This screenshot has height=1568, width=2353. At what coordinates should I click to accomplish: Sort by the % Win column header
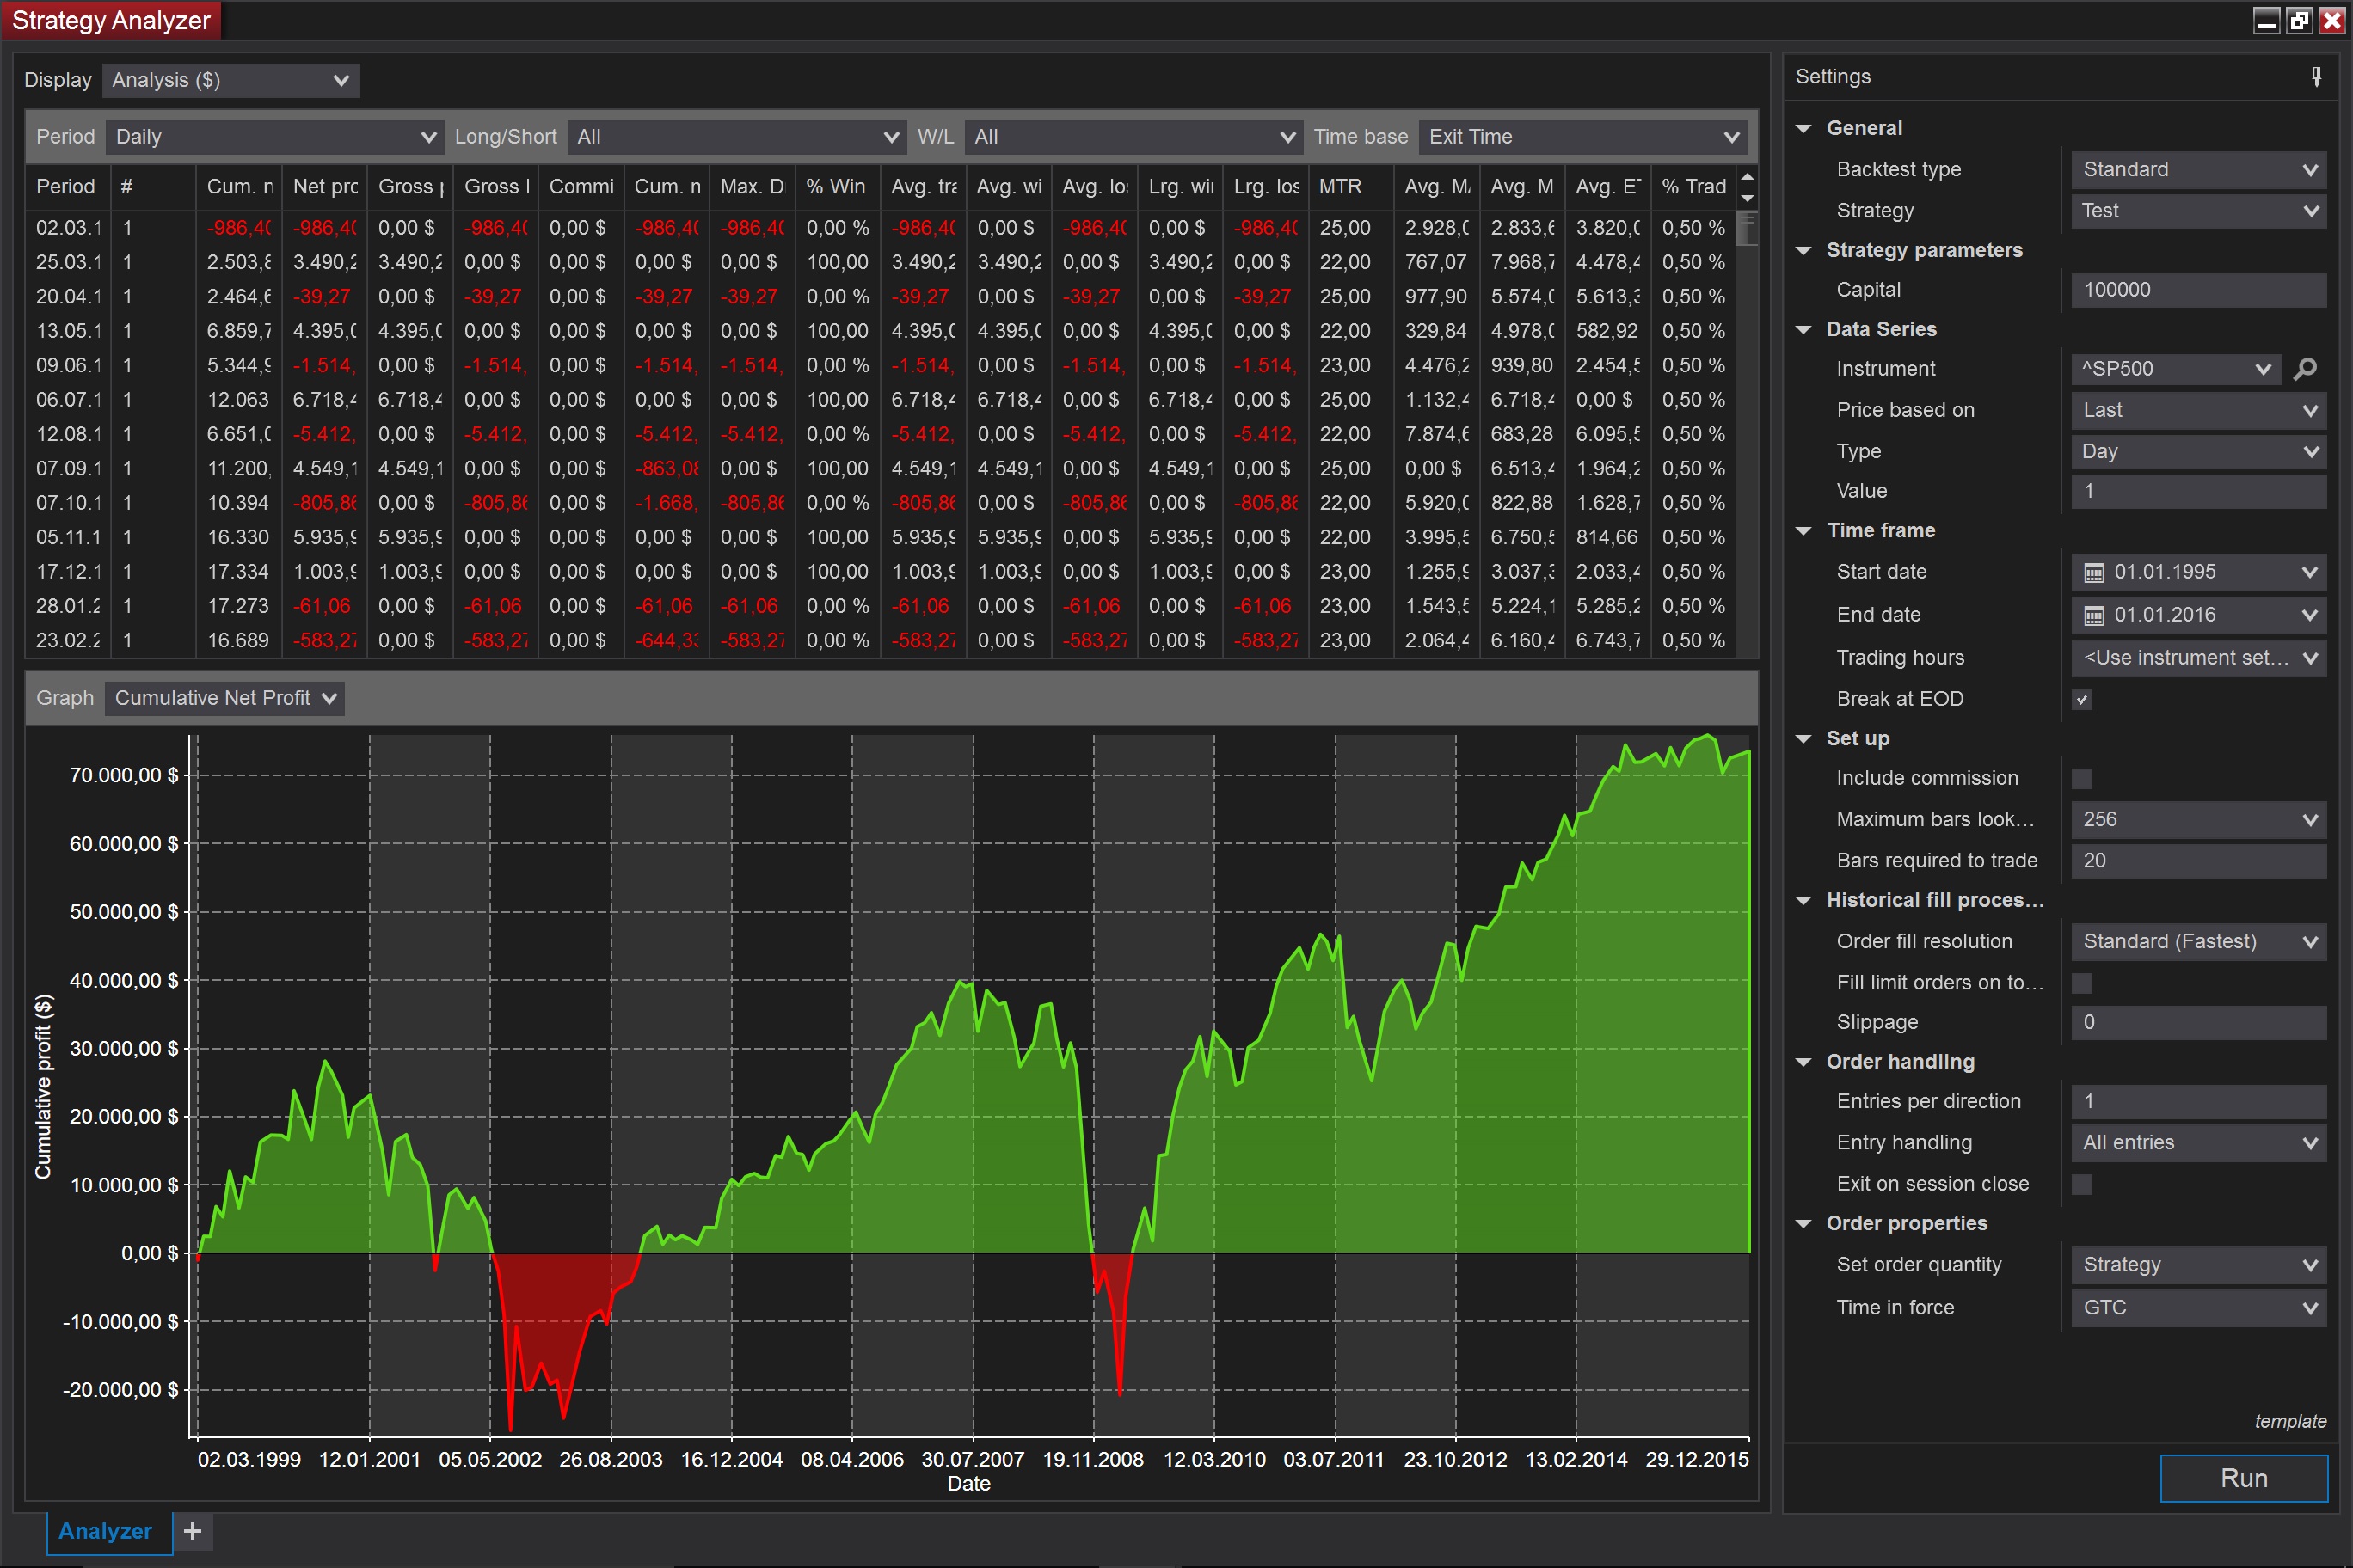(x=835, y=187)
